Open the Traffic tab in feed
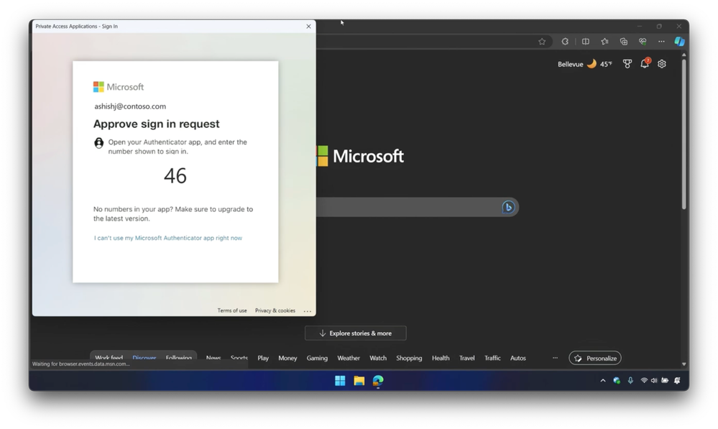Screen dimensions: 718x429 pos(492,358)
